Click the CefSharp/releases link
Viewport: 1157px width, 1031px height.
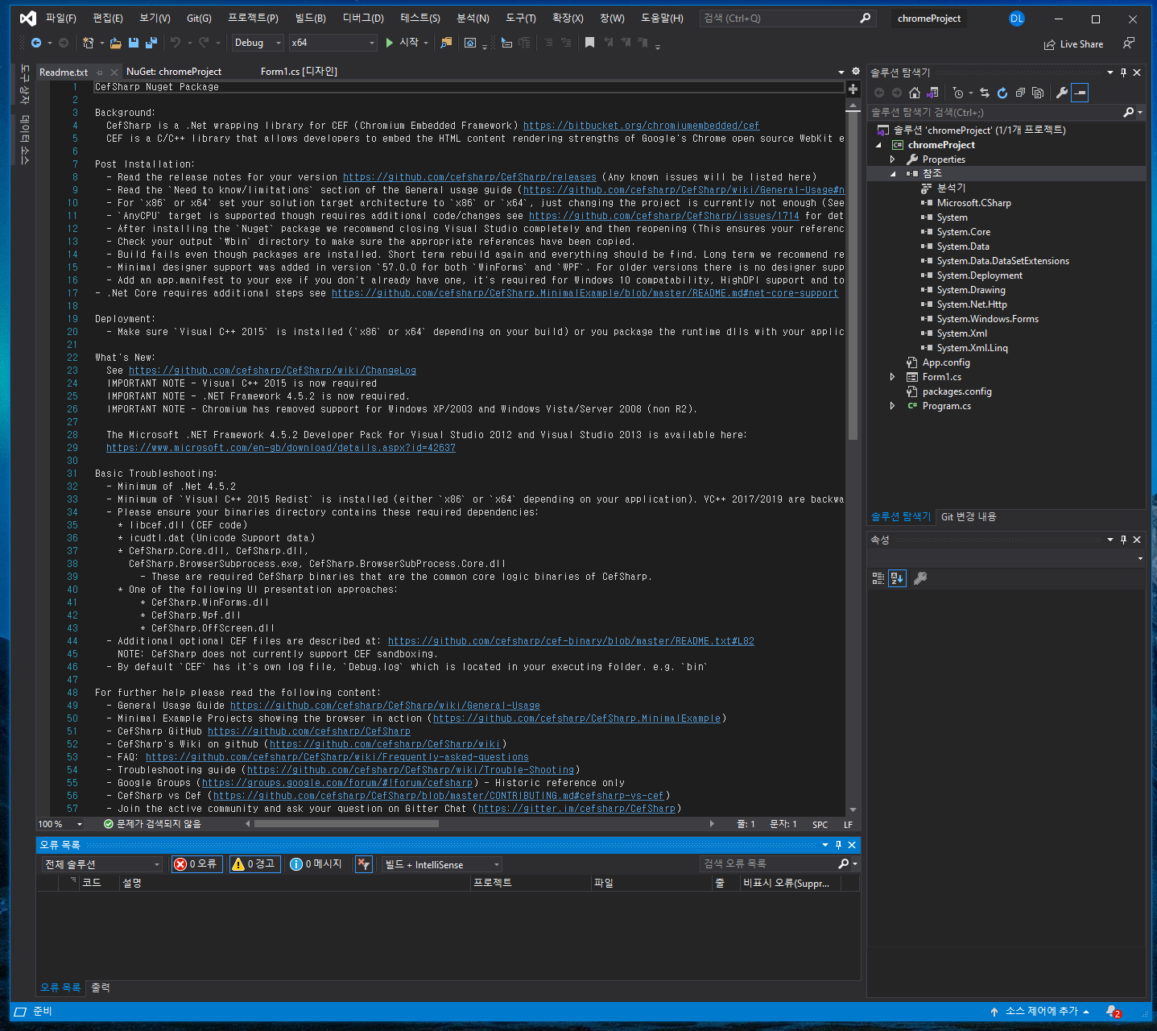469,177
